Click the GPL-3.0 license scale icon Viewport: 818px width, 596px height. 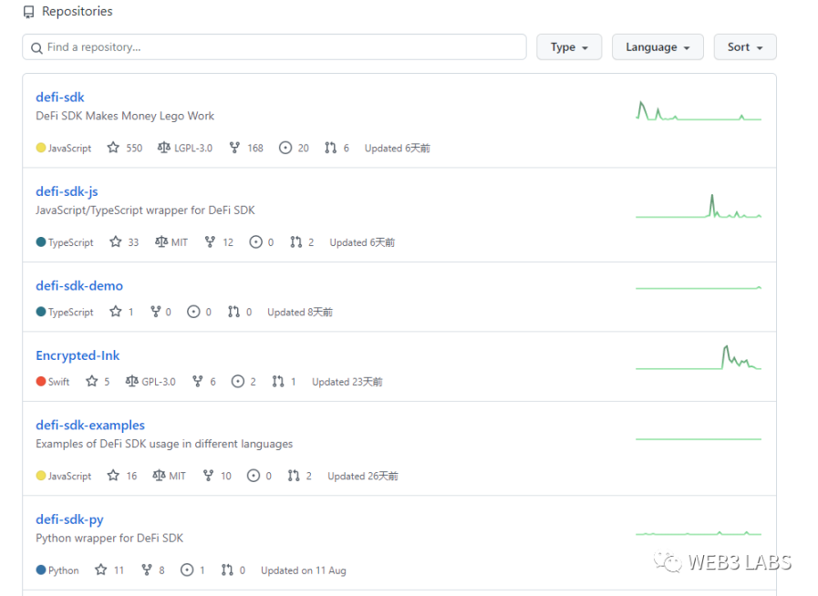(x=132, y=381)
